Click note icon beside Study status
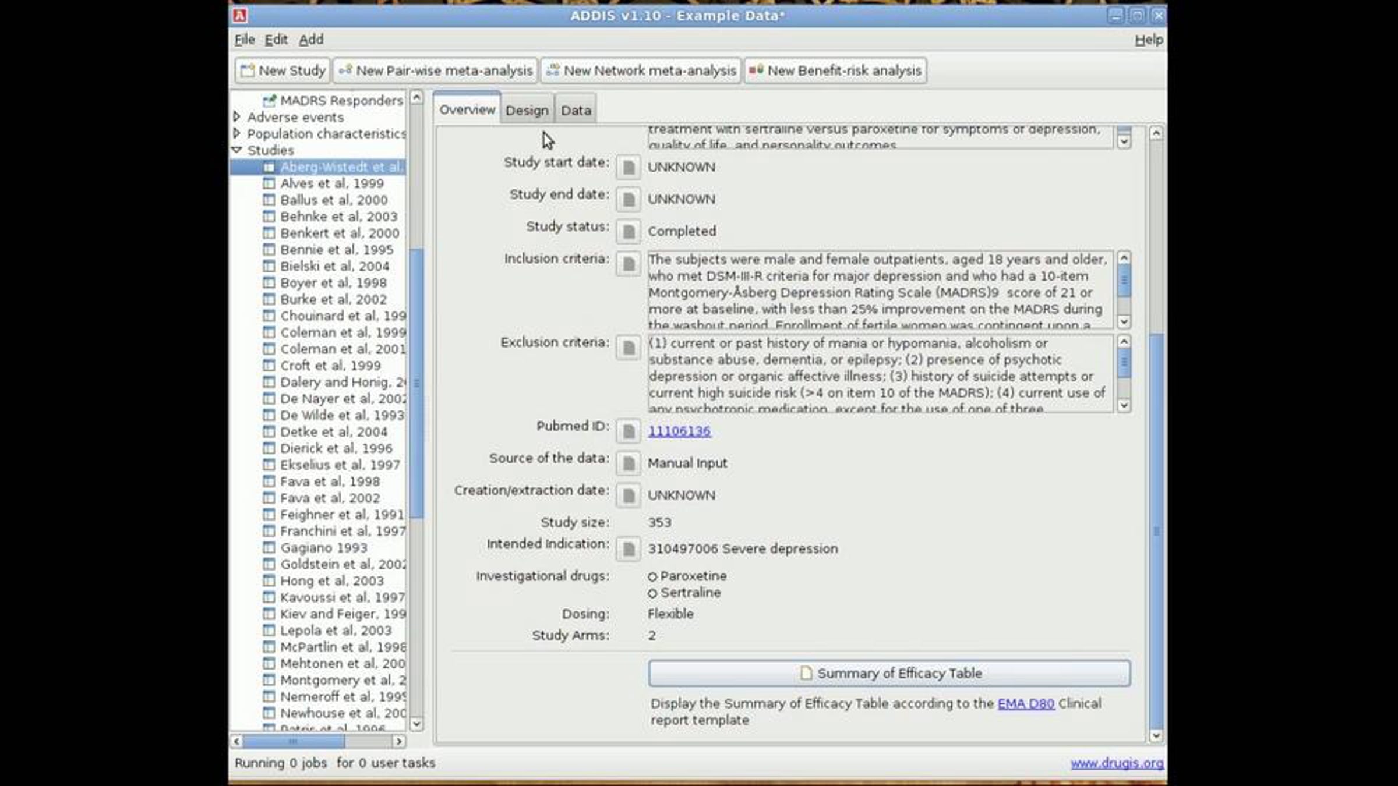Screen dimensions: 1398x786 click(x=628, y=232)
